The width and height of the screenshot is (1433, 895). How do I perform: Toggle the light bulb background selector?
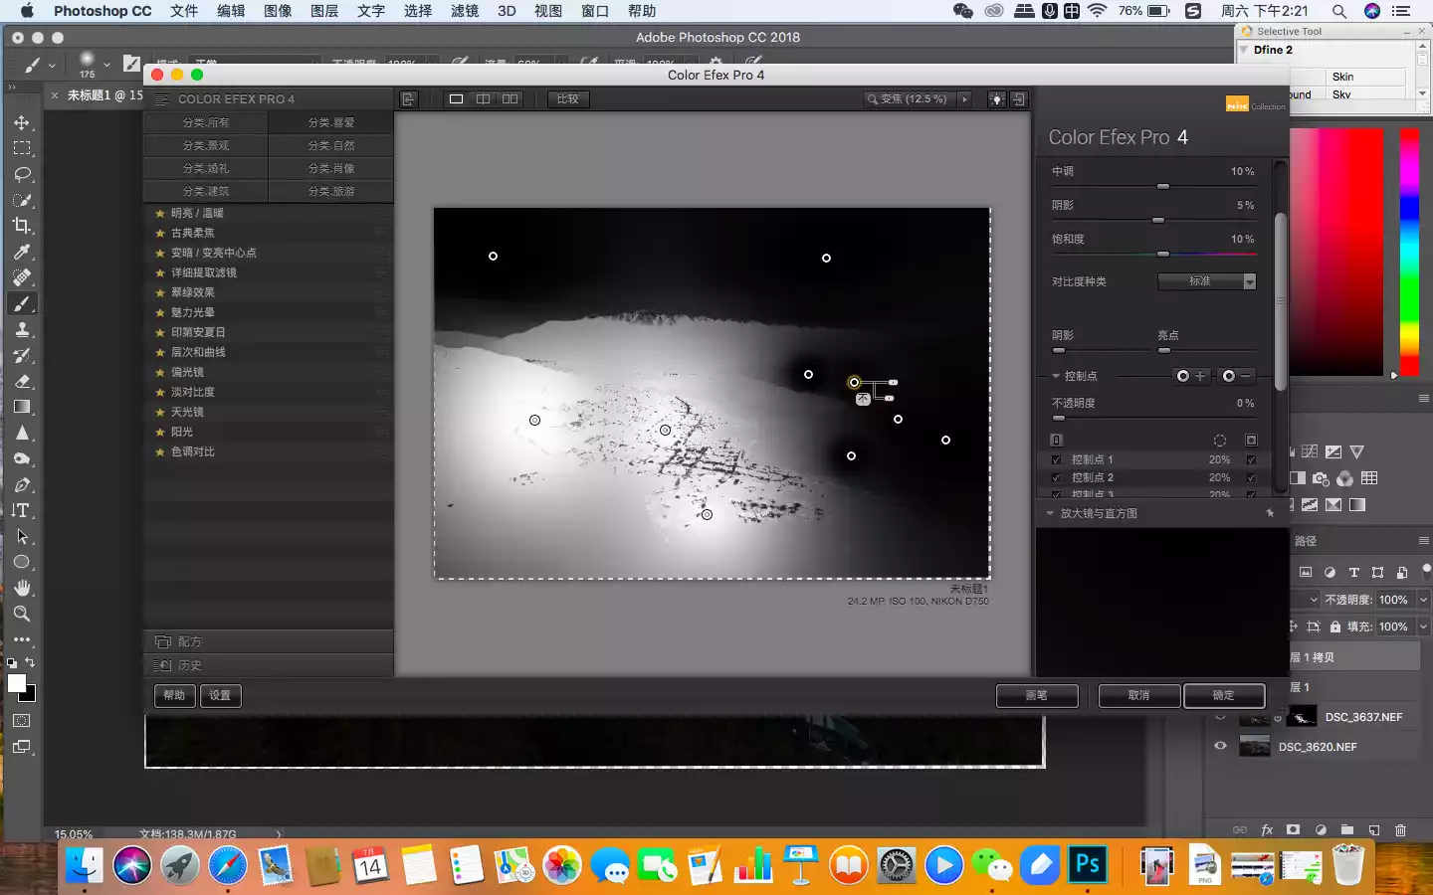click(996, 99)
